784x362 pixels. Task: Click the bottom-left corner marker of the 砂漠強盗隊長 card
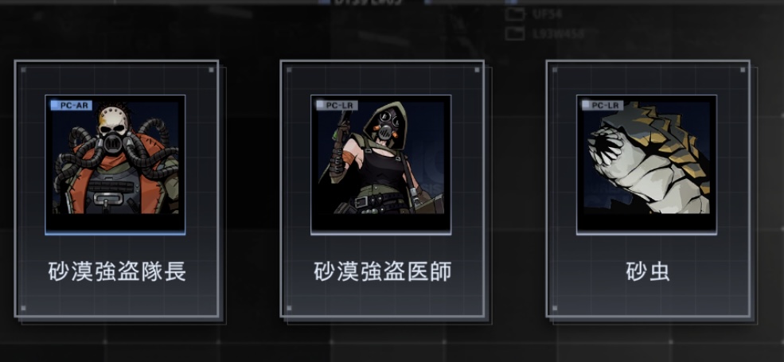tap(23, 308)
